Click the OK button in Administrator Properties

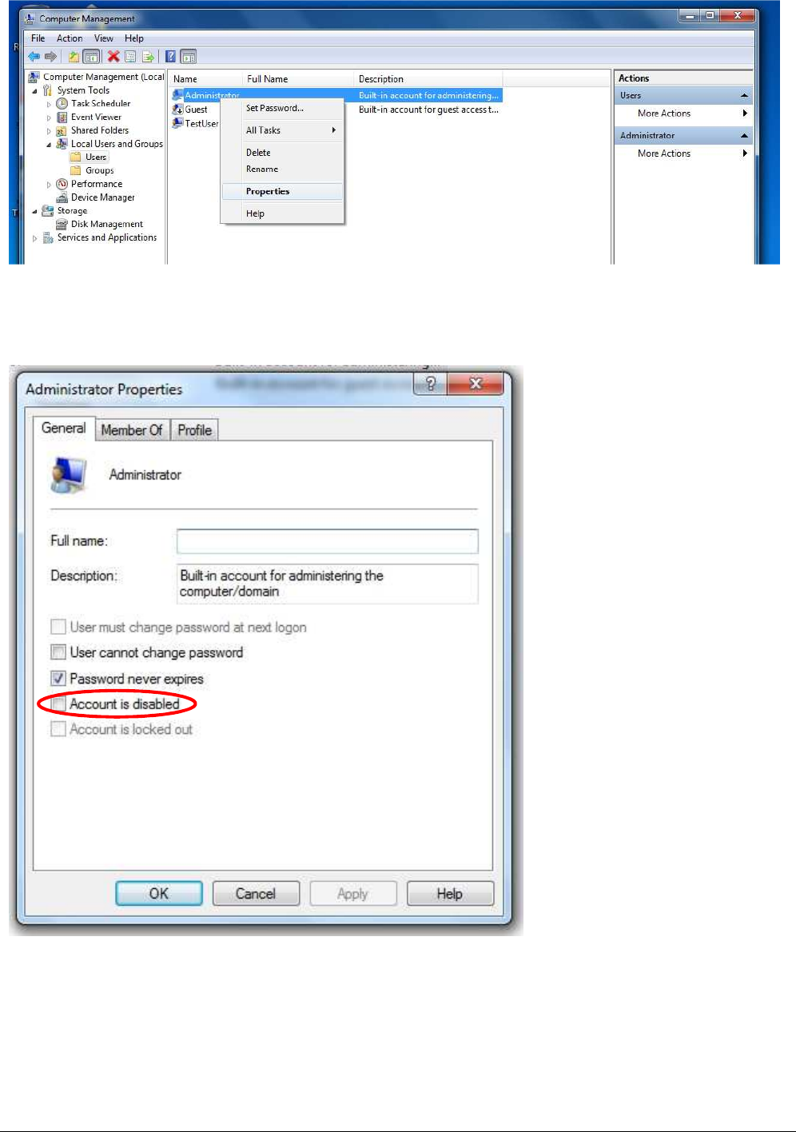(x=159, y=894)
